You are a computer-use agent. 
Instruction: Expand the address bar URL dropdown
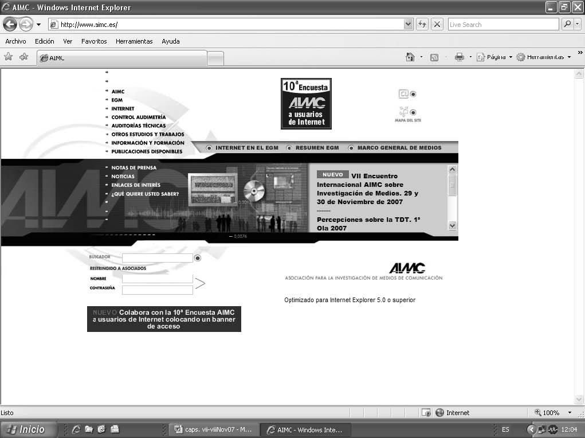[x=408, y=25]
